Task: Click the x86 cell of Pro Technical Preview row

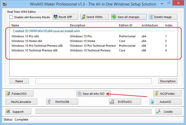Action: pyautogui.click(x=144, y=46)
